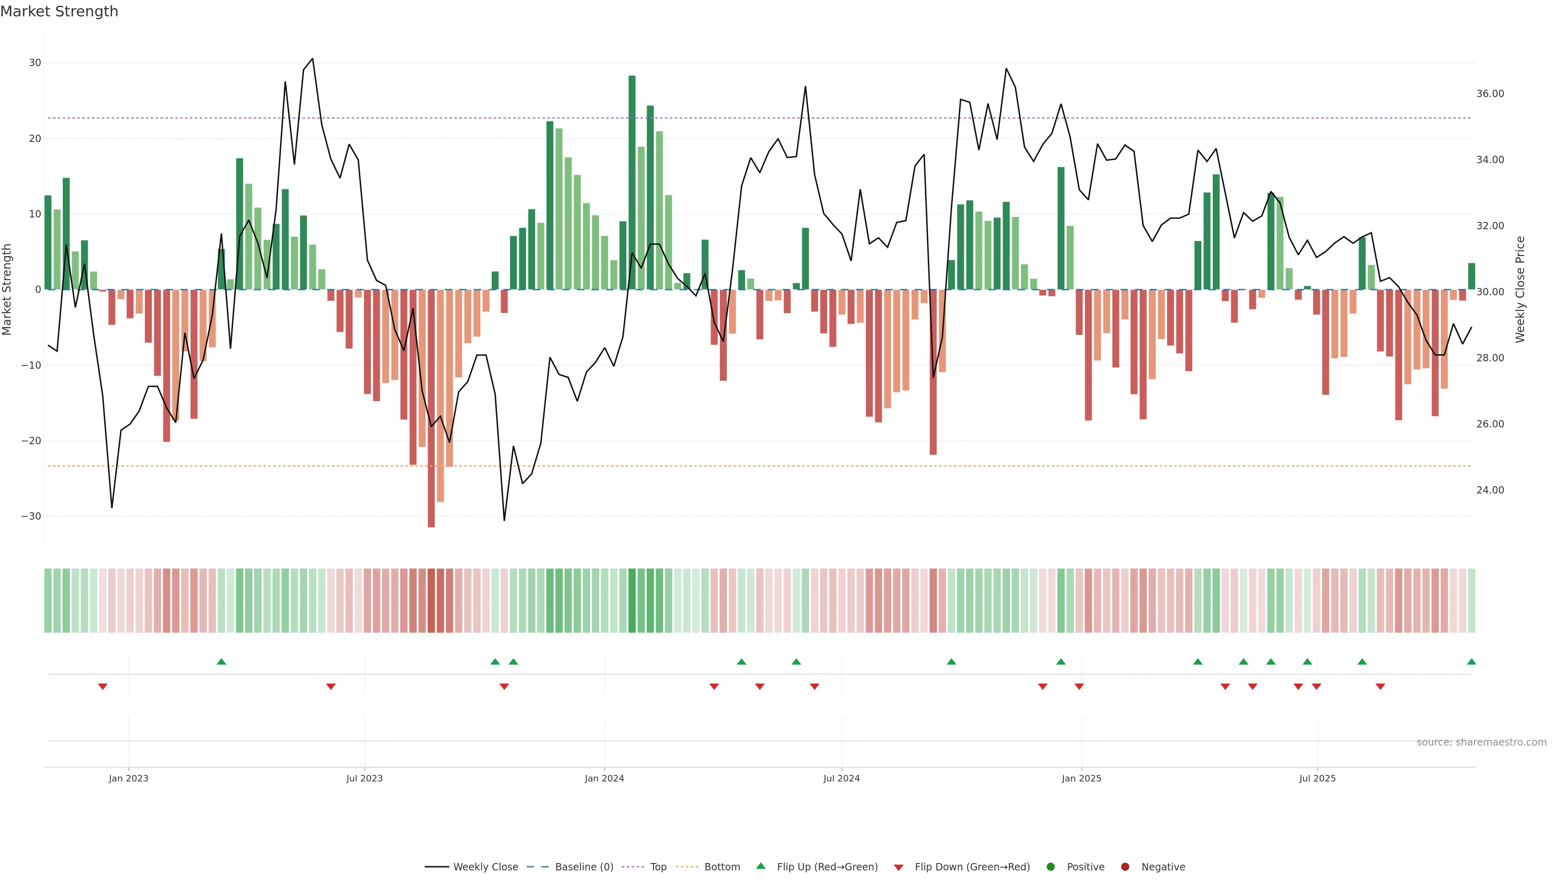Viewport: 1567px width, 881px height.
Task: Click the Negative red circle legend icon
Action: [1125, 867]
